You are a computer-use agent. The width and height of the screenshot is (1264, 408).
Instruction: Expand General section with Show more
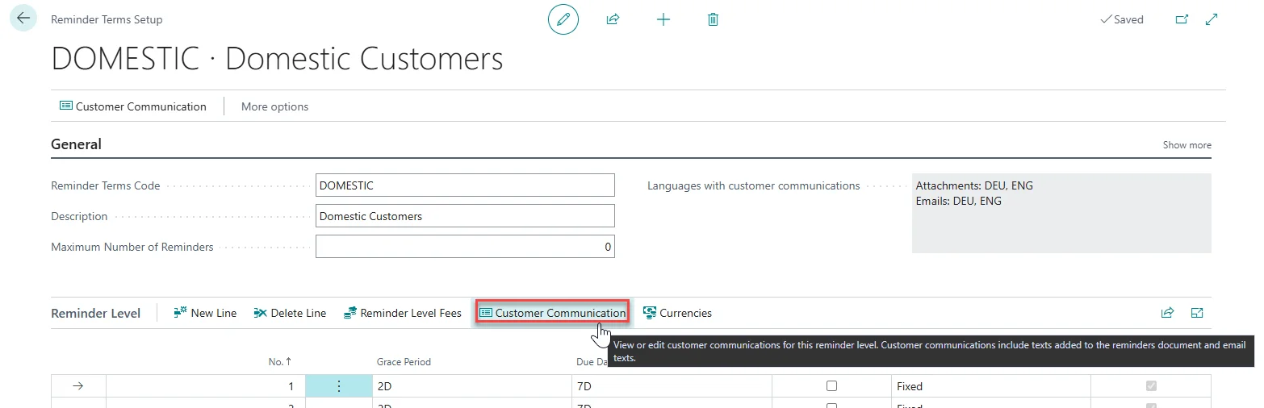coord(1187,145)
